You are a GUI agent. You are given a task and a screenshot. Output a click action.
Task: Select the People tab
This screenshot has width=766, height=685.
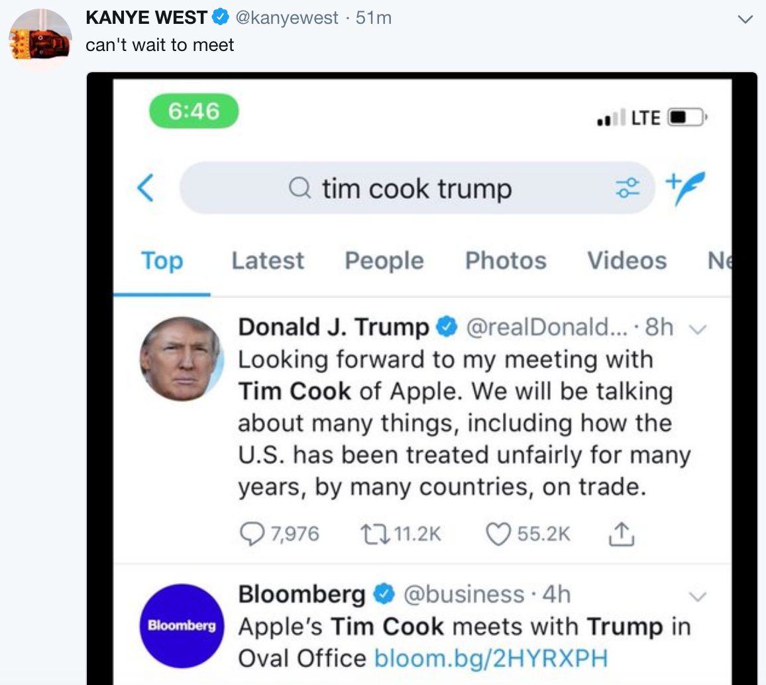[x=384, y=260]
